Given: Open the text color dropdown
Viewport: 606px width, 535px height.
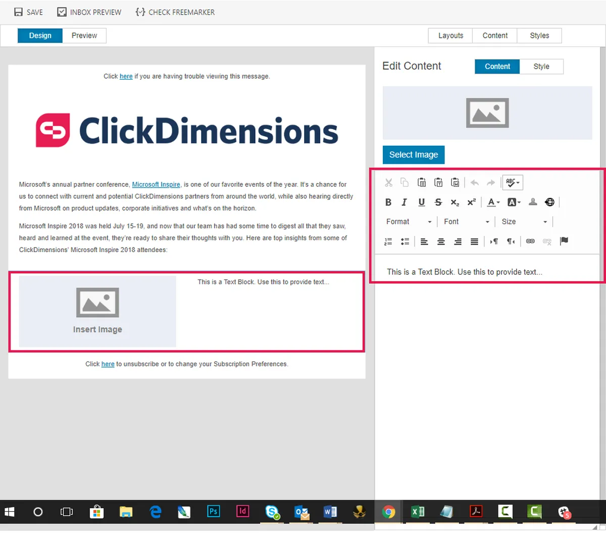Looking at the screenshot, I should [493, 202].
